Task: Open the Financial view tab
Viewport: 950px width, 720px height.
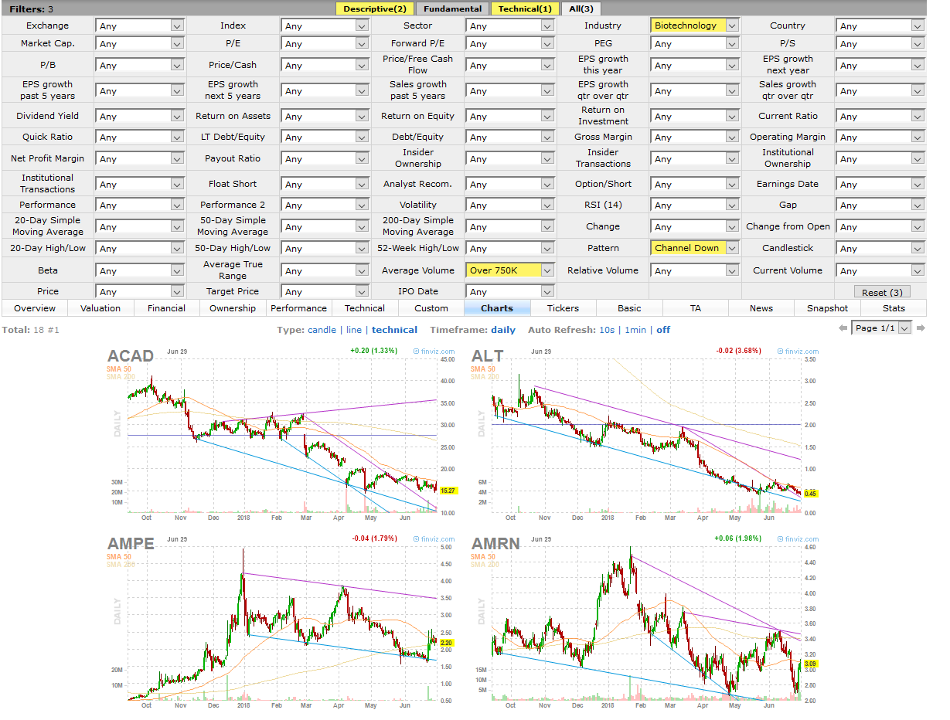Action: (167, 308)
